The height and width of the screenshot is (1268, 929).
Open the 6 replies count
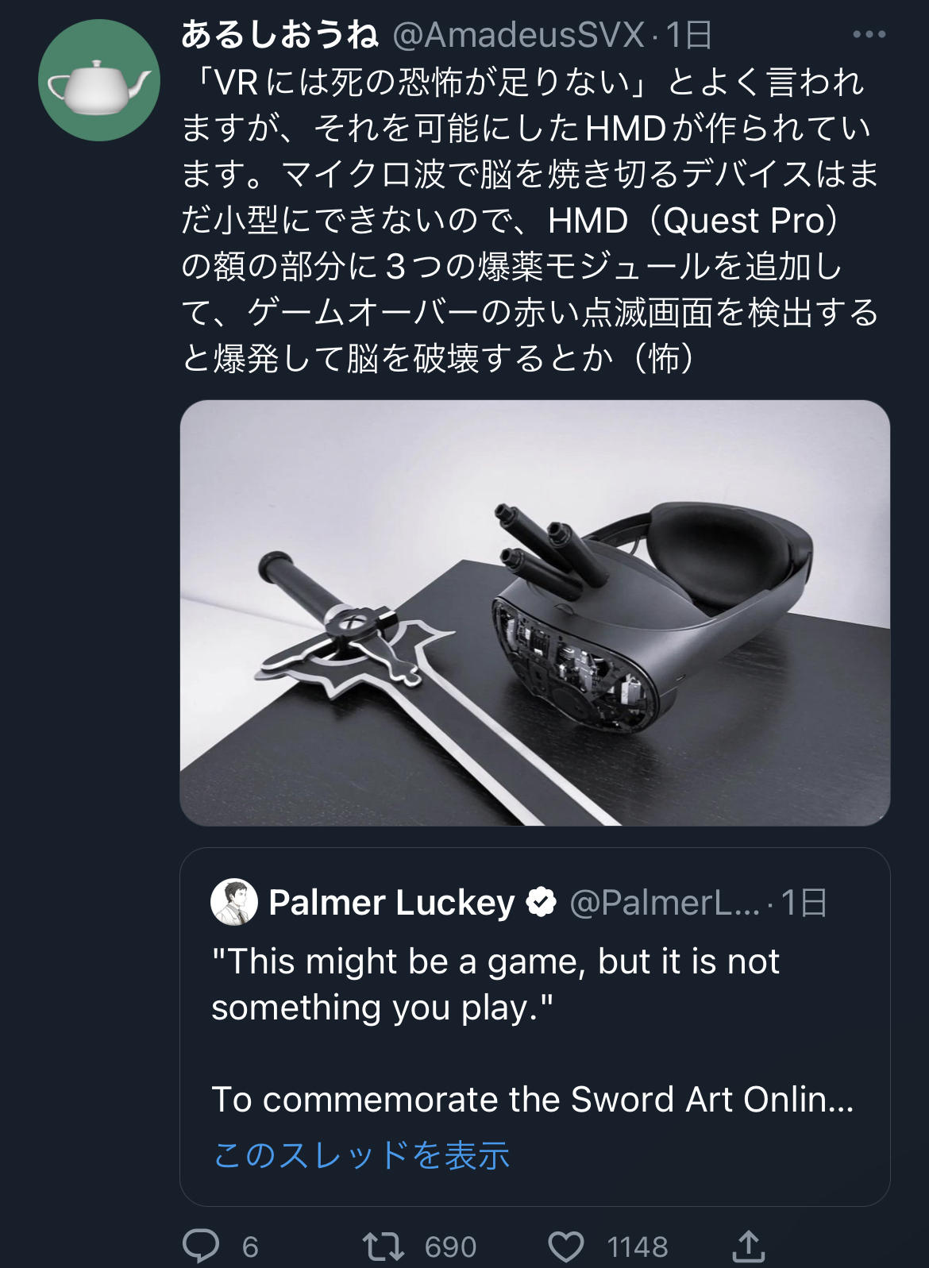click(x=250, y=1247)
